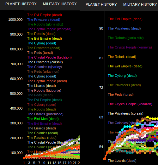Open the left PLANET HISTORY tab
Viewport: 158px width, 165px height.
(21, 4)
